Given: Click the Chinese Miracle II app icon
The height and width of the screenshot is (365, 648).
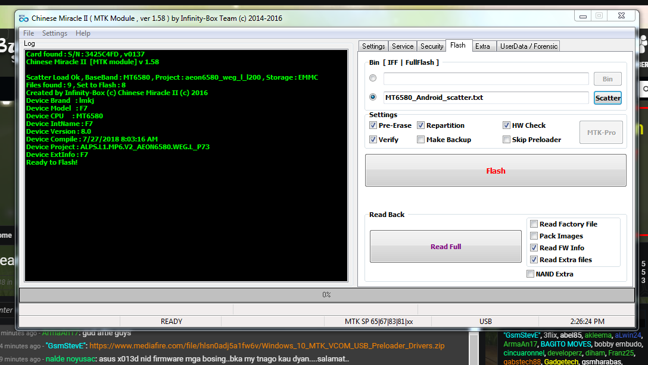Looking at the screenshot, I should tap(24, 18).
